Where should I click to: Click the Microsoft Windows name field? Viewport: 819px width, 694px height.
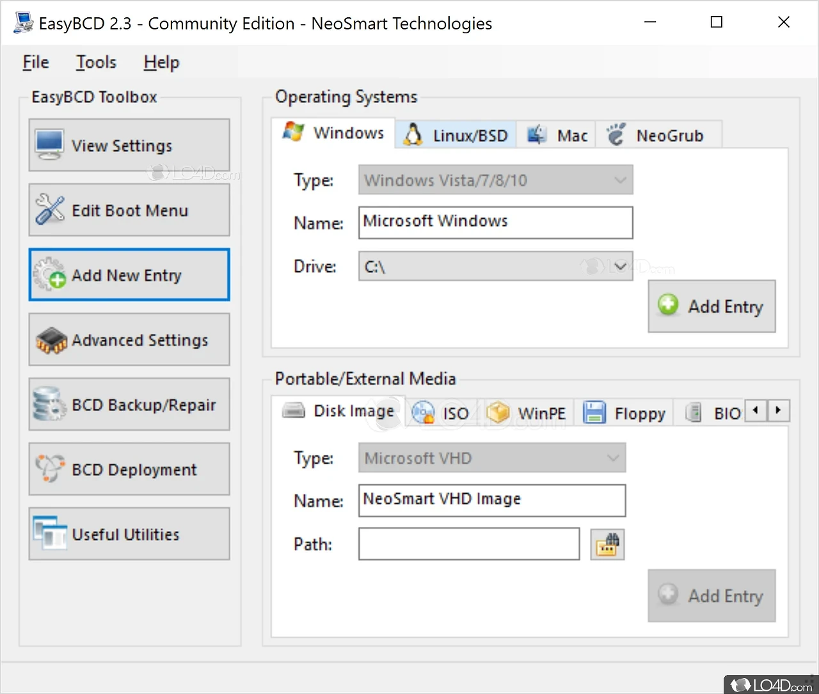(x=496, y=222)
